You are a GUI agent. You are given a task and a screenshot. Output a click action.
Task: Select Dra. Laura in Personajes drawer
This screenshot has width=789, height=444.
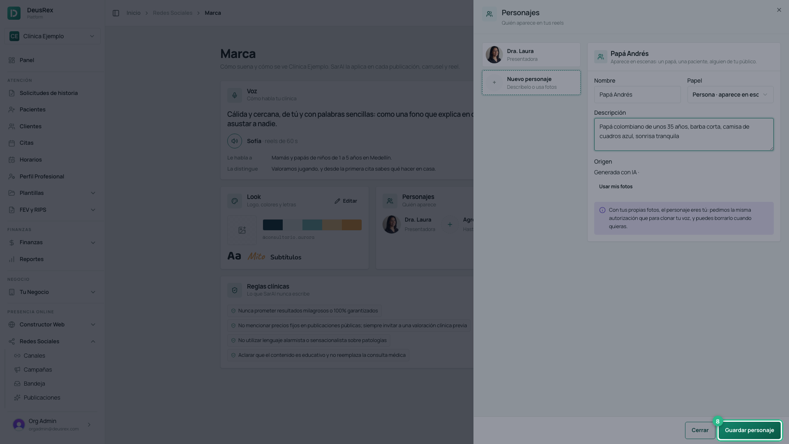pos(531,55)
